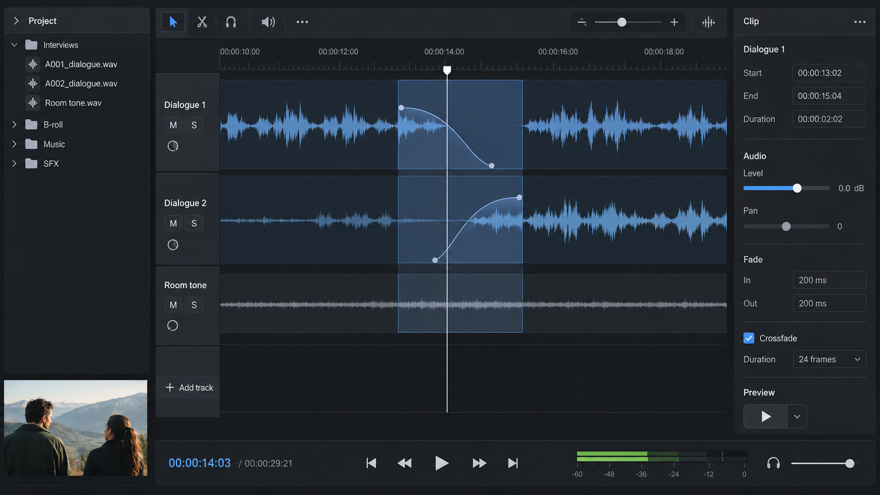Click the rewind button
This screenshot has width=880, height=495.
(x=404, y=463)
